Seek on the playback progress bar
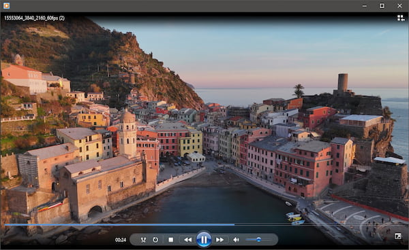Viewport: 409px width, 250px height. tap(204, 225)
